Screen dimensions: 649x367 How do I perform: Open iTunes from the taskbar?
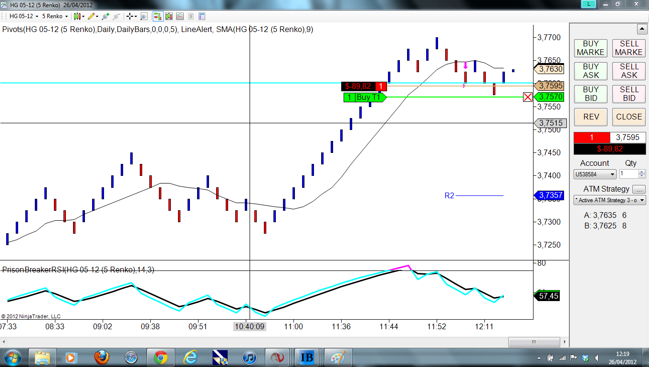coord(249,357)
